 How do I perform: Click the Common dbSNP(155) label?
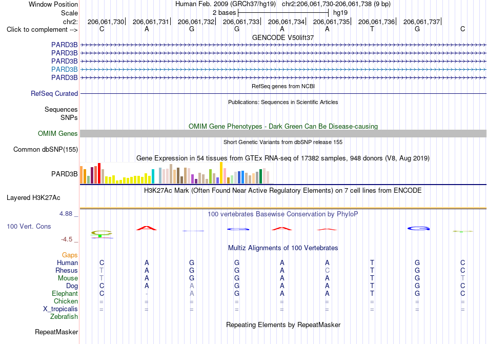(45, 149)
